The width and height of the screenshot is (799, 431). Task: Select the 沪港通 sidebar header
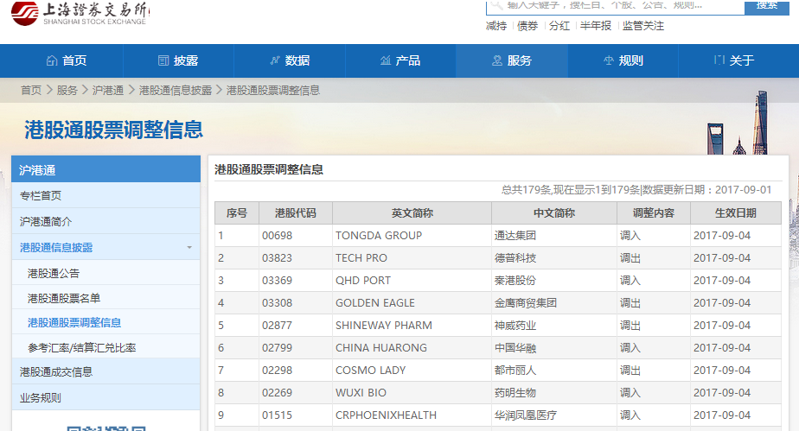[106, 169]
